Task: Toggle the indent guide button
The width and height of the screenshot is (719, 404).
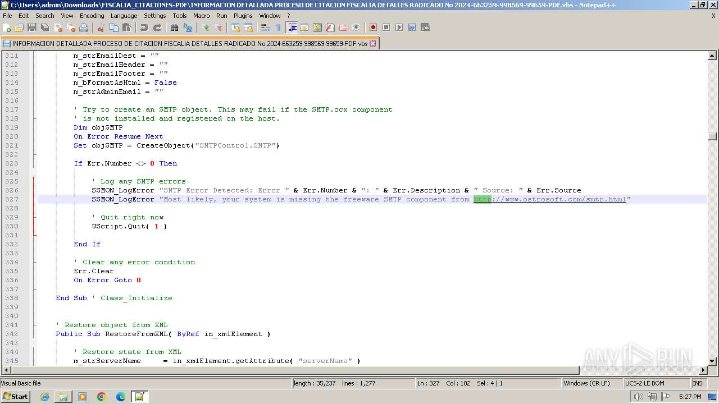Action: (x=292, y=27)
